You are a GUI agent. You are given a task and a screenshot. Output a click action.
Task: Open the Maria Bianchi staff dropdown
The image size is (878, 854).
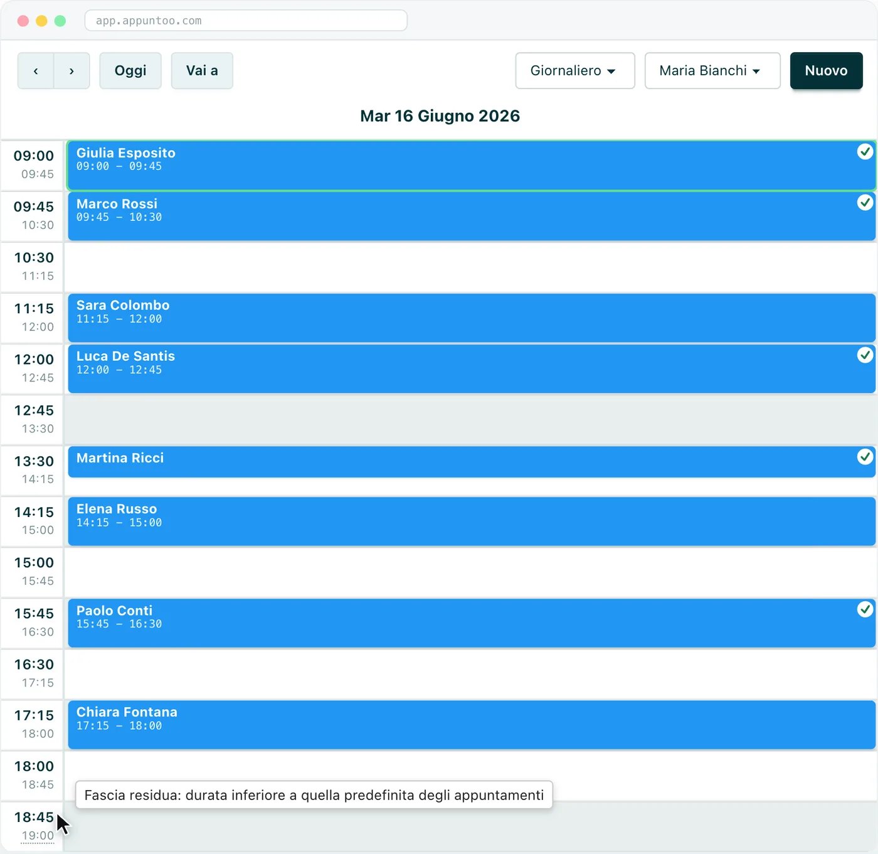(x=712, y=71)
